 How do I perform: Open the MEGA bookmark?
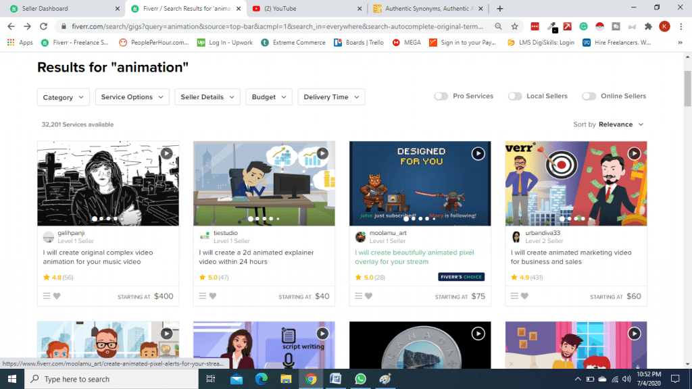tap(407, 43)
